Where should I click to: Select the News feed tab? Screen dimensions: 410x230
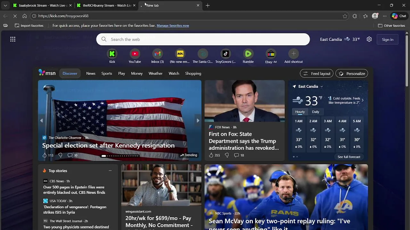[91, 73]
